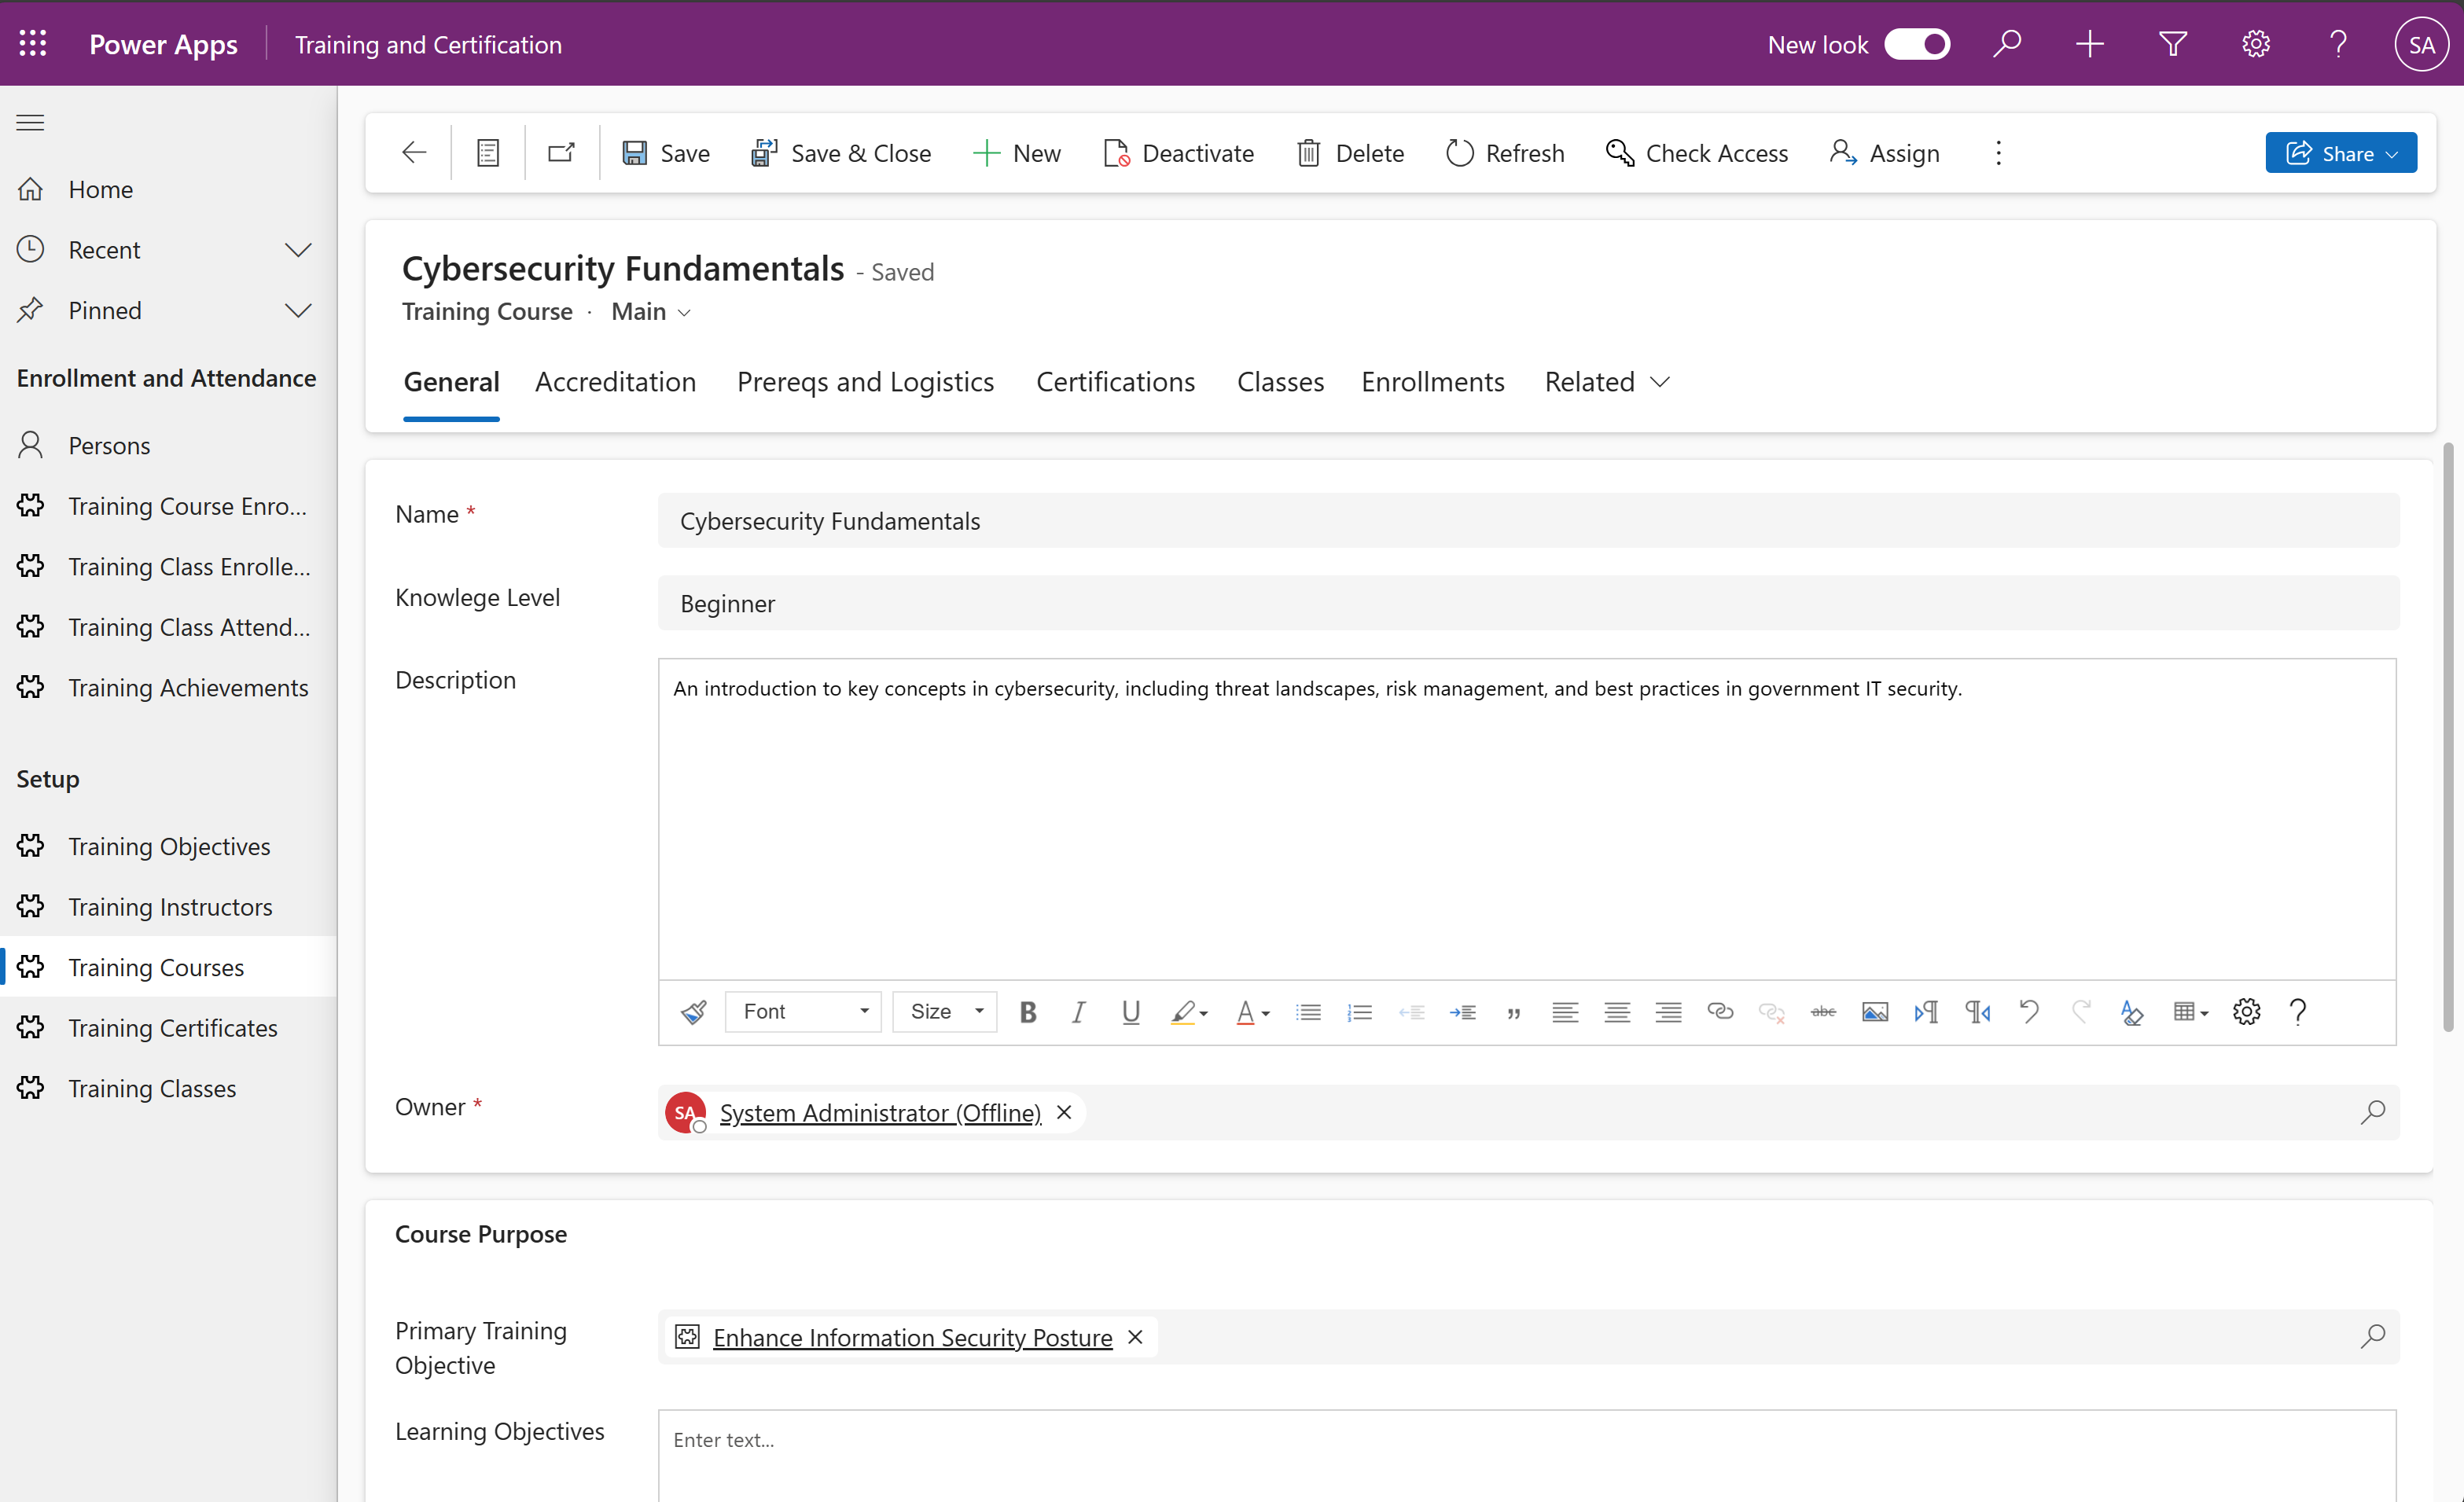Switch to the Accreditation tab

pyautogui.click(x=615, y=382)
